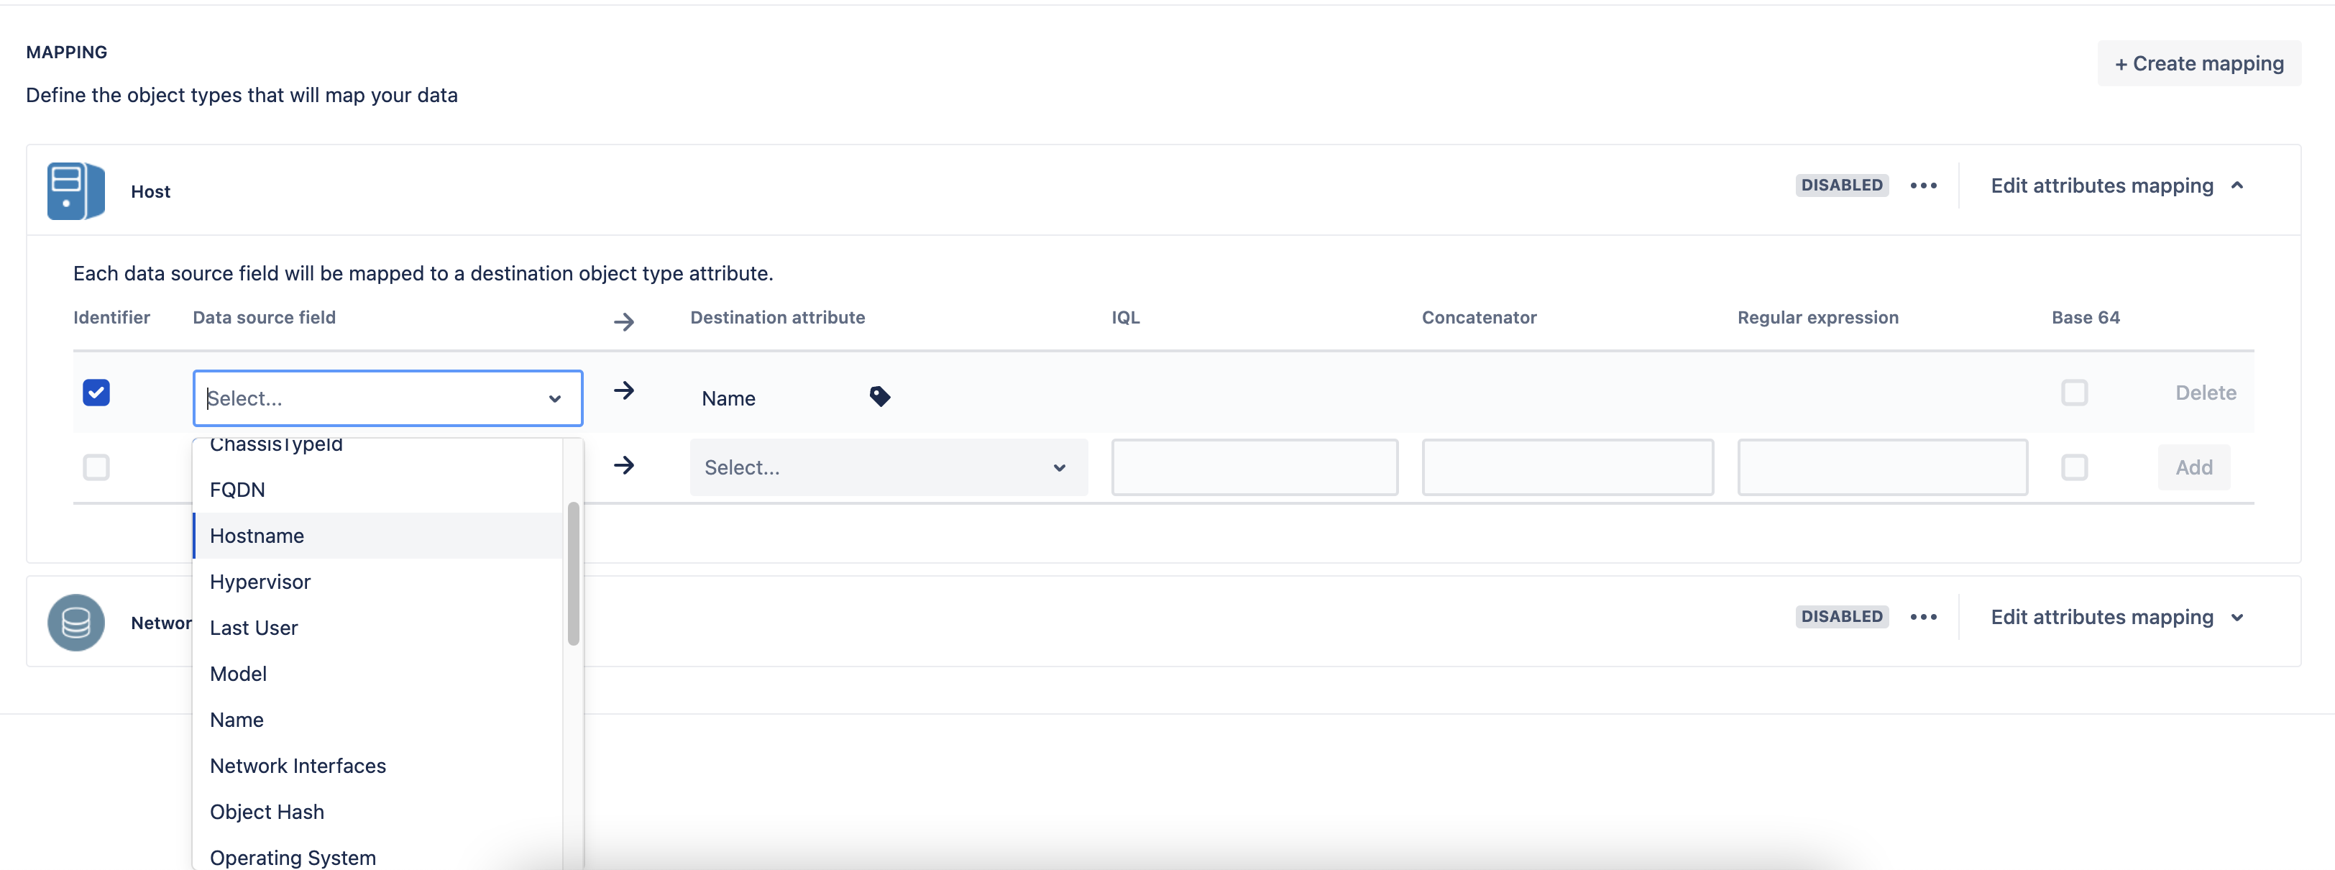Choose Hostname from the dropdown list
This screenshot has height=870, width=2335.
pyautogui.click(x=257, y=536)
